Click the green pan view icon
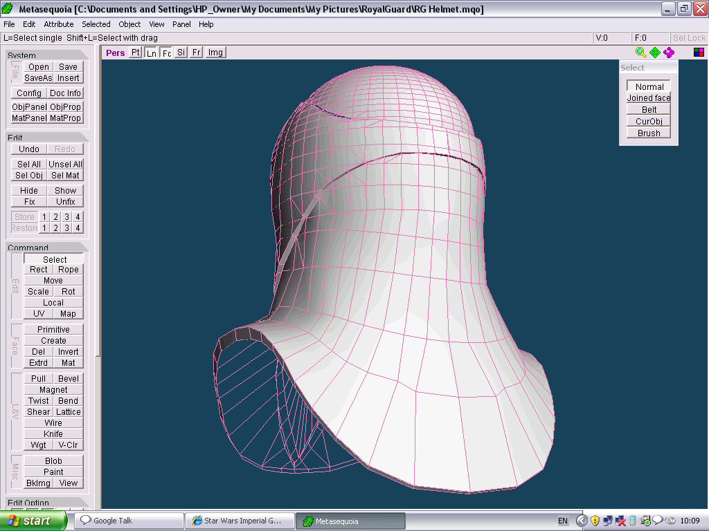The height and width of the screenshot is (531, 709). click(655, 53)
